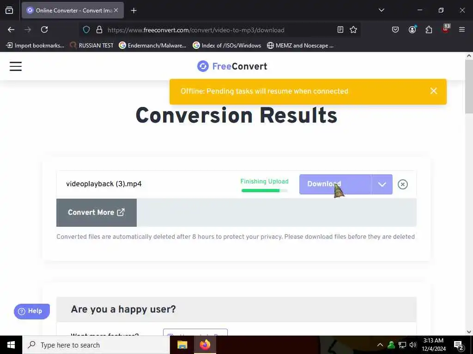Click the Are you a happy user? heading
473x354 pixels.
(x=123, y=309)
